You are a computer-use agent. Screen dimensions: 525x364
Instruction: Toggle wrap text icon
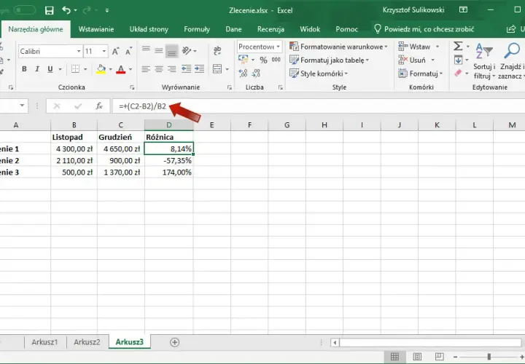click(x=217, y=50)
